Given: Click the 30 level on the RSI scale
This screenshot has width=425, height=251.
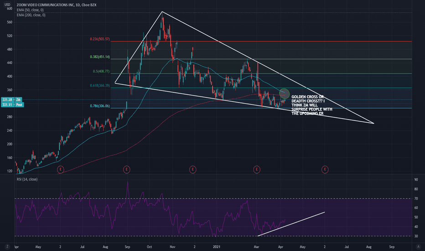Looking at the screenshot, I should point(416,236).
